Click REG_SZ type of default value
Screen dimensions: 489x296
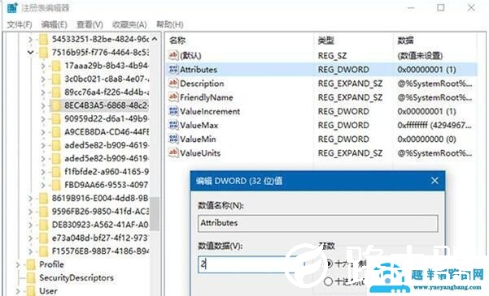tap(332, 56)
